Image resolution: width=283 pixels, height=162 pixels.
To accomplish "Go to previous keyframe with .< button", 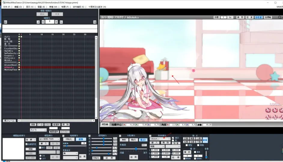I will tap(38, 22).
